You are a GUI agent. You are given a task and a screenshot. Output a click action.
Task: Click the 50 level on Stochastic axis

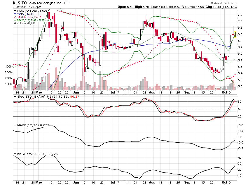(x=240, y=109)
